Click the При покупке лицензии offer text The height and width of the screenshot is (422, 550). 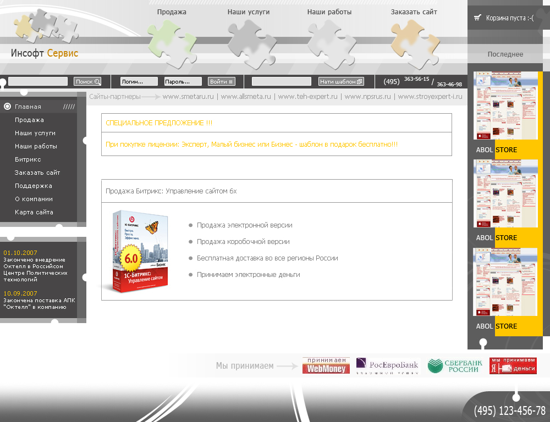(251, 145)
